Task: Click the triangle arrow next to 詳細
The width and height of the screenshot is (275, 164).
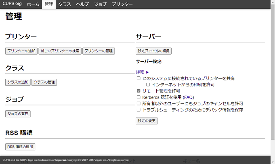Action: coord(147,72)
